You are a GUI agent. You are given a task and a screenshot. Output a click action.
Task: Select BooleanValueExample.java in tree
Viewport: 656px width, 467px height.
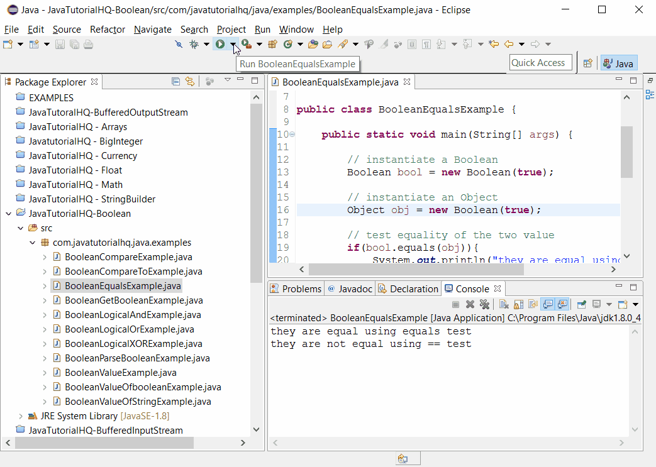(121, 373)
